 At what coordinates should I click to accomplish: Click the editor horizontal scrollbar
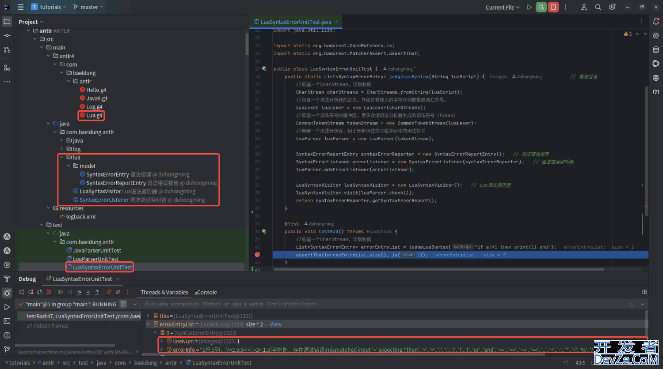[x=438, y=269]
